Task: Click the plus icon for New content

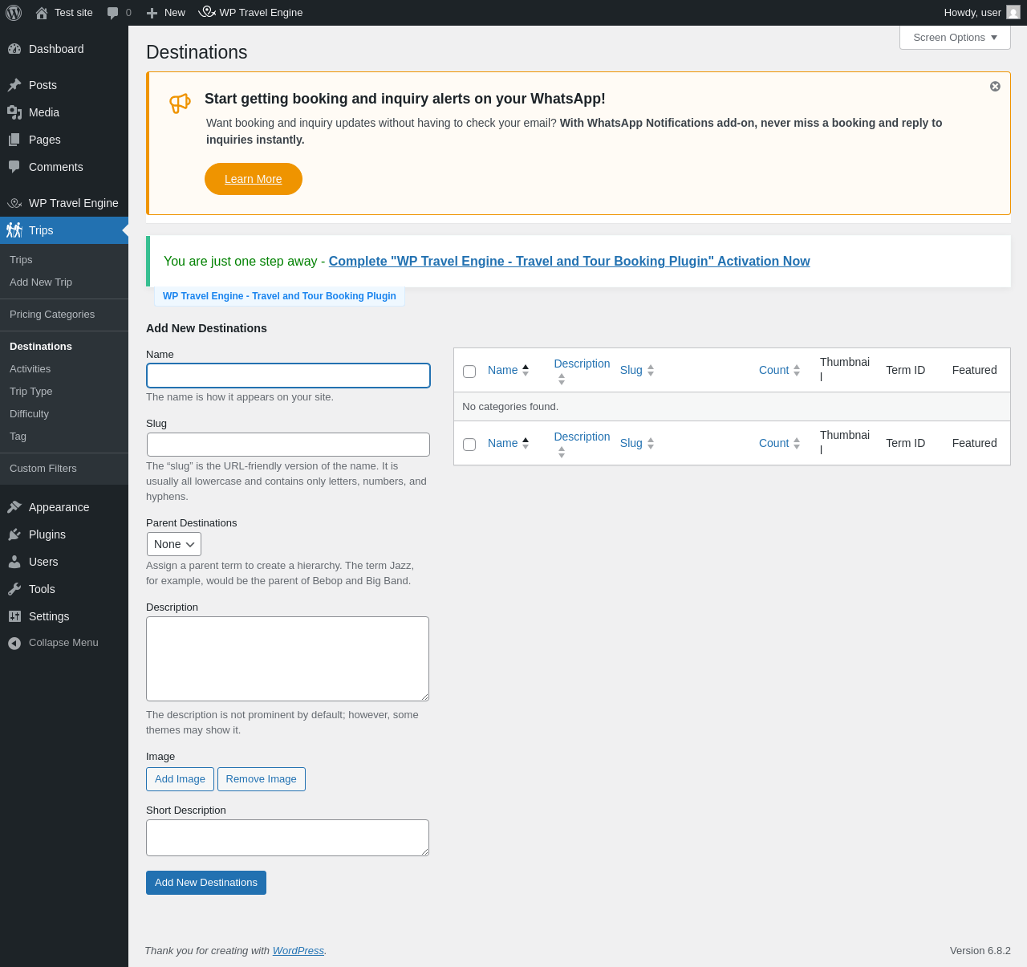Action: pyautogui.click(x=152, y=13)
